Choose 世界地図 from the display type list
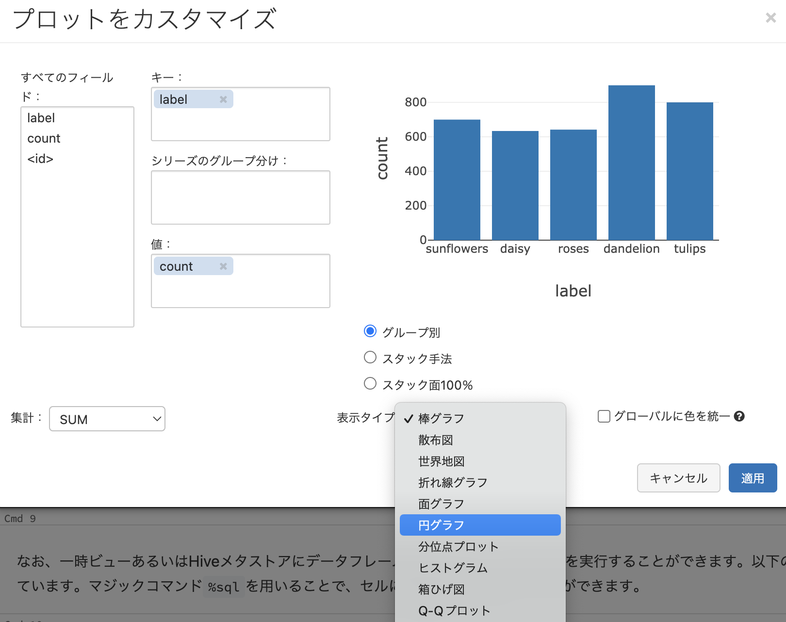The height and width of the screenshot is (622, 786). 480,461
